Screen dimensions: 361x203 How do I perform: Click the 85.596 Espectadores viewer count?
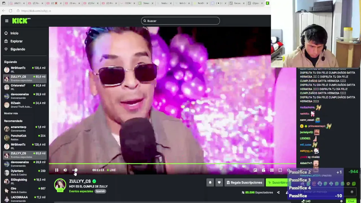click(257, 193)
